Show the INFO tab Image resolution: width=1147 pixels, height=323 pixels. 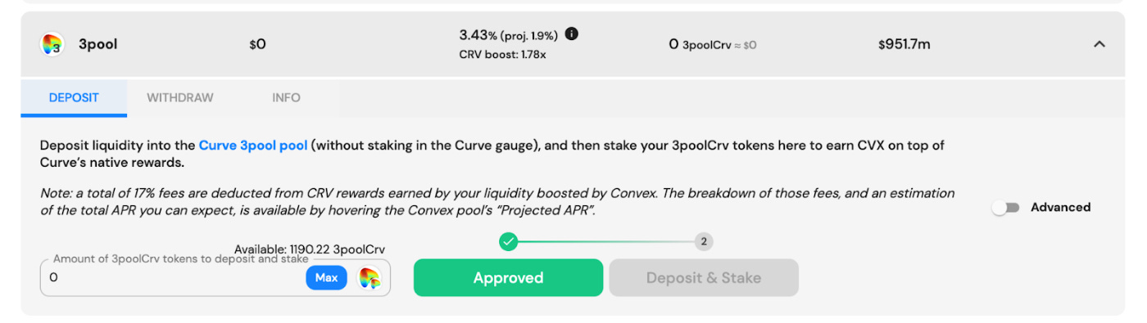click(x=286, y=98)
